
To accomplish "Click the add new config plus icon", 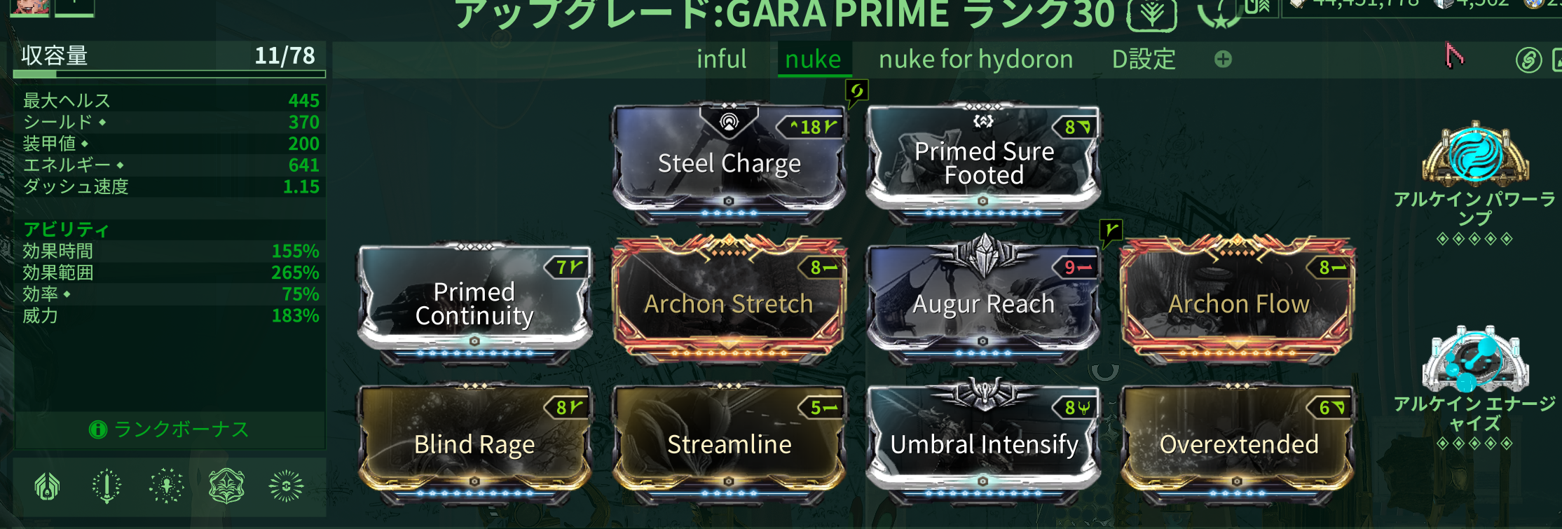I will pyautogui.click(x=1223, y=60).
